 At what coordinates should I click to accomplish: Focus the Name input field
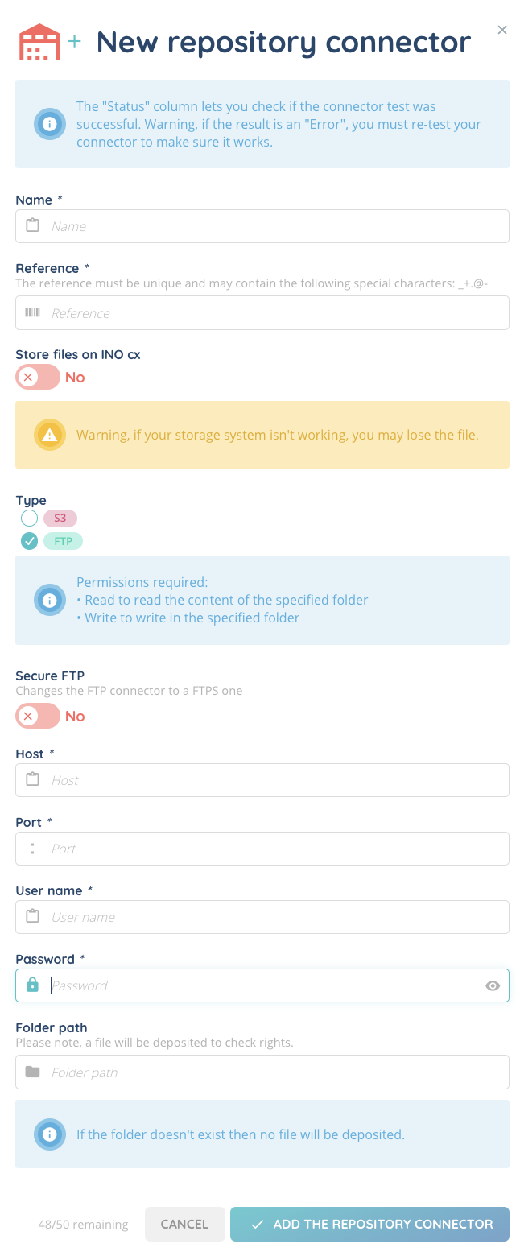tap(274, 226)
